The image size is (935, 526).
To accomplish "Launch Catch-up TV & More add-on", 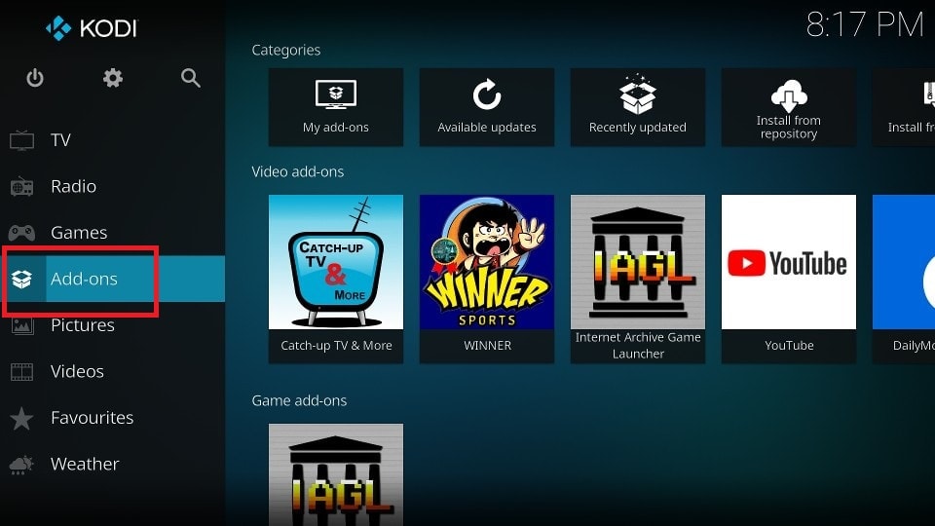I will tap(336, 280).
